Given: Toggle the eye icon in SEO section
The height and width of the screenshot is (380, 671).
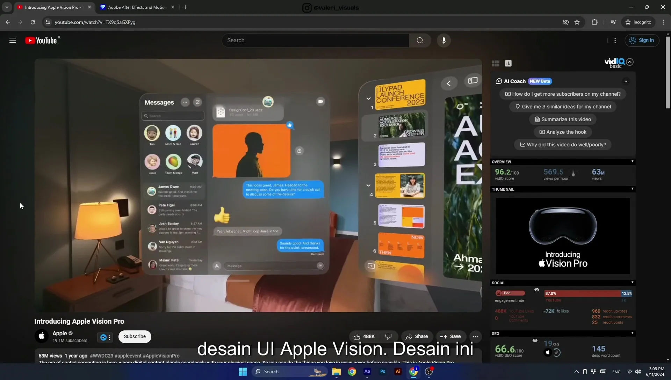Looking at the screenshot, I should click(535, 341).
